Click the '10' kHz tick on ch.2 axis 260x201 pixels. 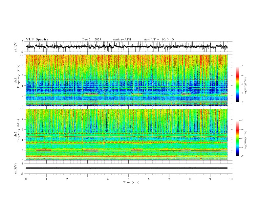pos(22,109)
